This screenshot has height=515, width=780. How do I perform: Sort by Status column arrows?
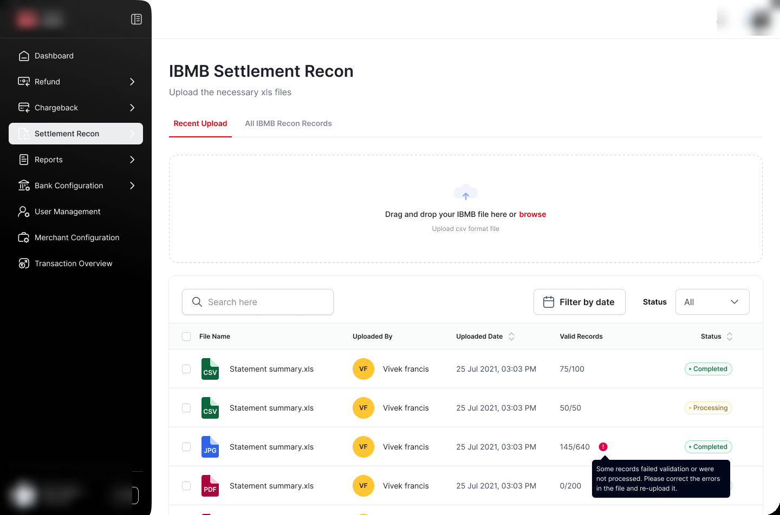pos(730,336)
